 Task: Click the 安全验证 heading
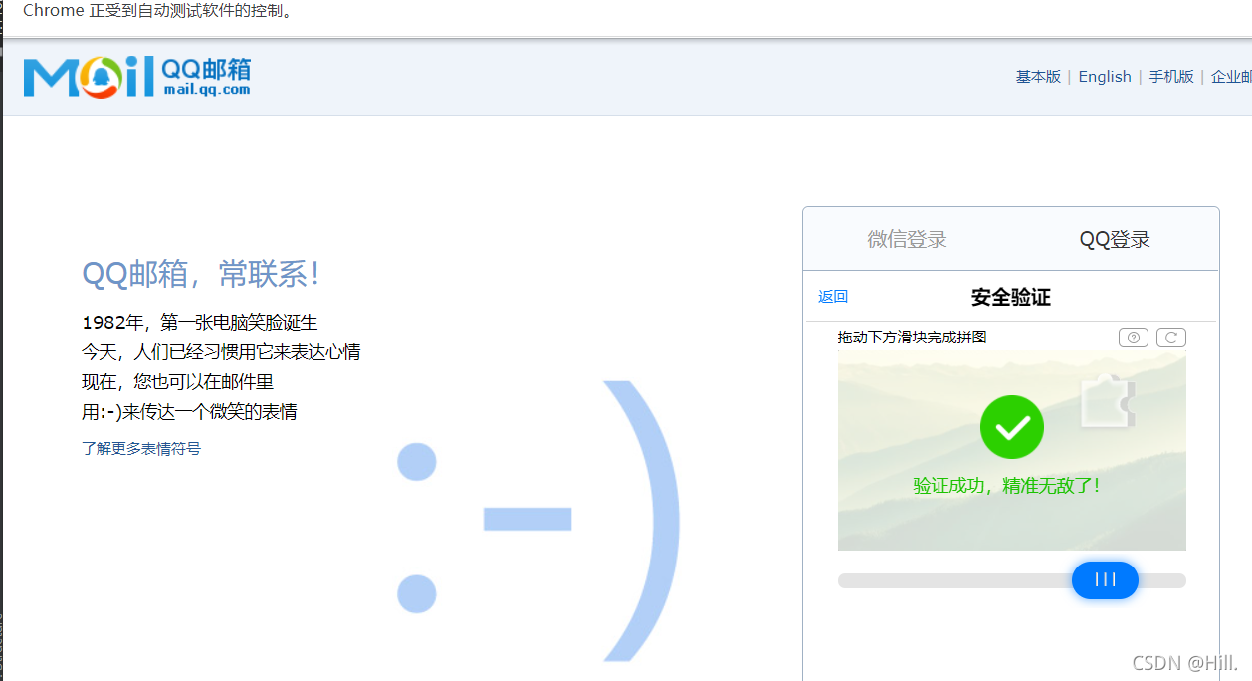pyautogui.click(x=1011, y=297)
